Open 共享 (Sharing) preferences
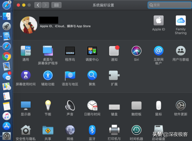 point(48,130)
